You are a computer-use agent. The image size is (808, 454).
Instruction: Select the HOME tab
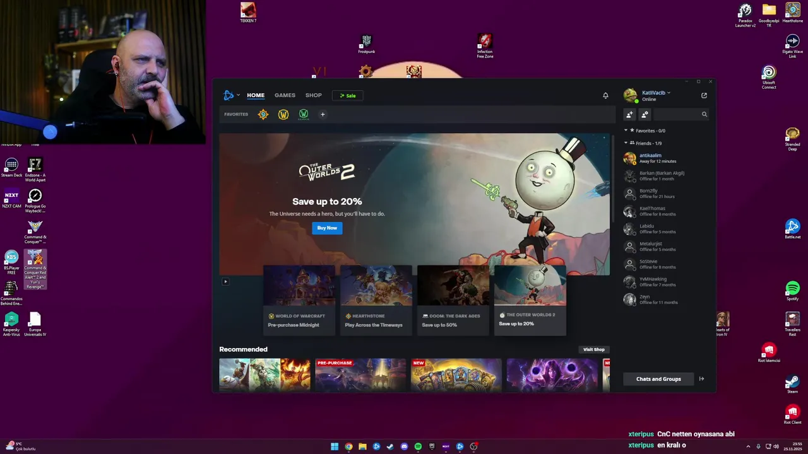coord(256,95)
